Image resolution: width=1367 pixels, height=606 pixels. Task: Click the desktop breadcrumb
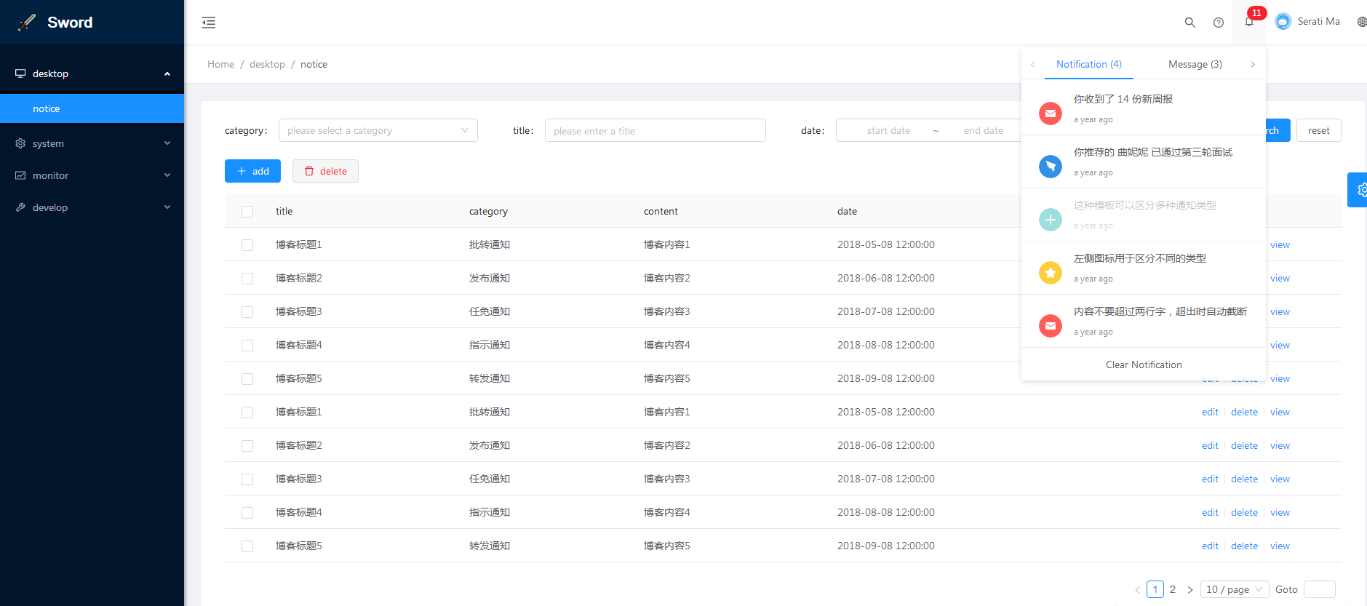pyautogui.click(x=267, y=64)
